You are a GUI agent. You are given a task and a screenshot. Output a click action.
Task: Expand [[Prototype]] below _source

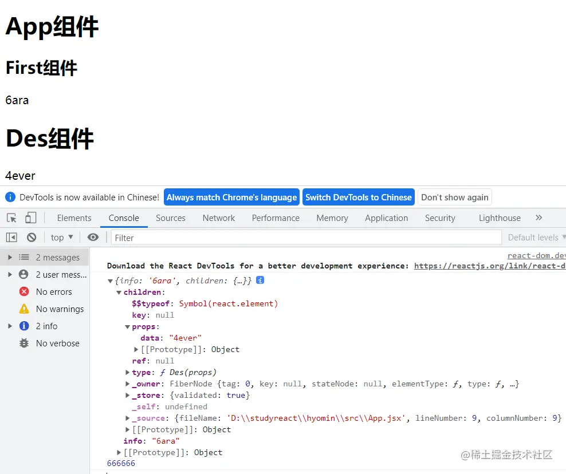click(127, 429)
